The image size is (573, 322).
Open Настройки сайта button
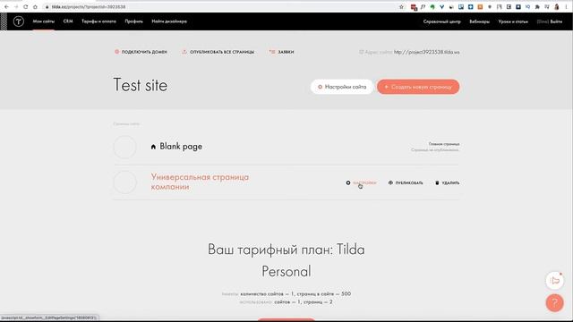coord(342,87)
